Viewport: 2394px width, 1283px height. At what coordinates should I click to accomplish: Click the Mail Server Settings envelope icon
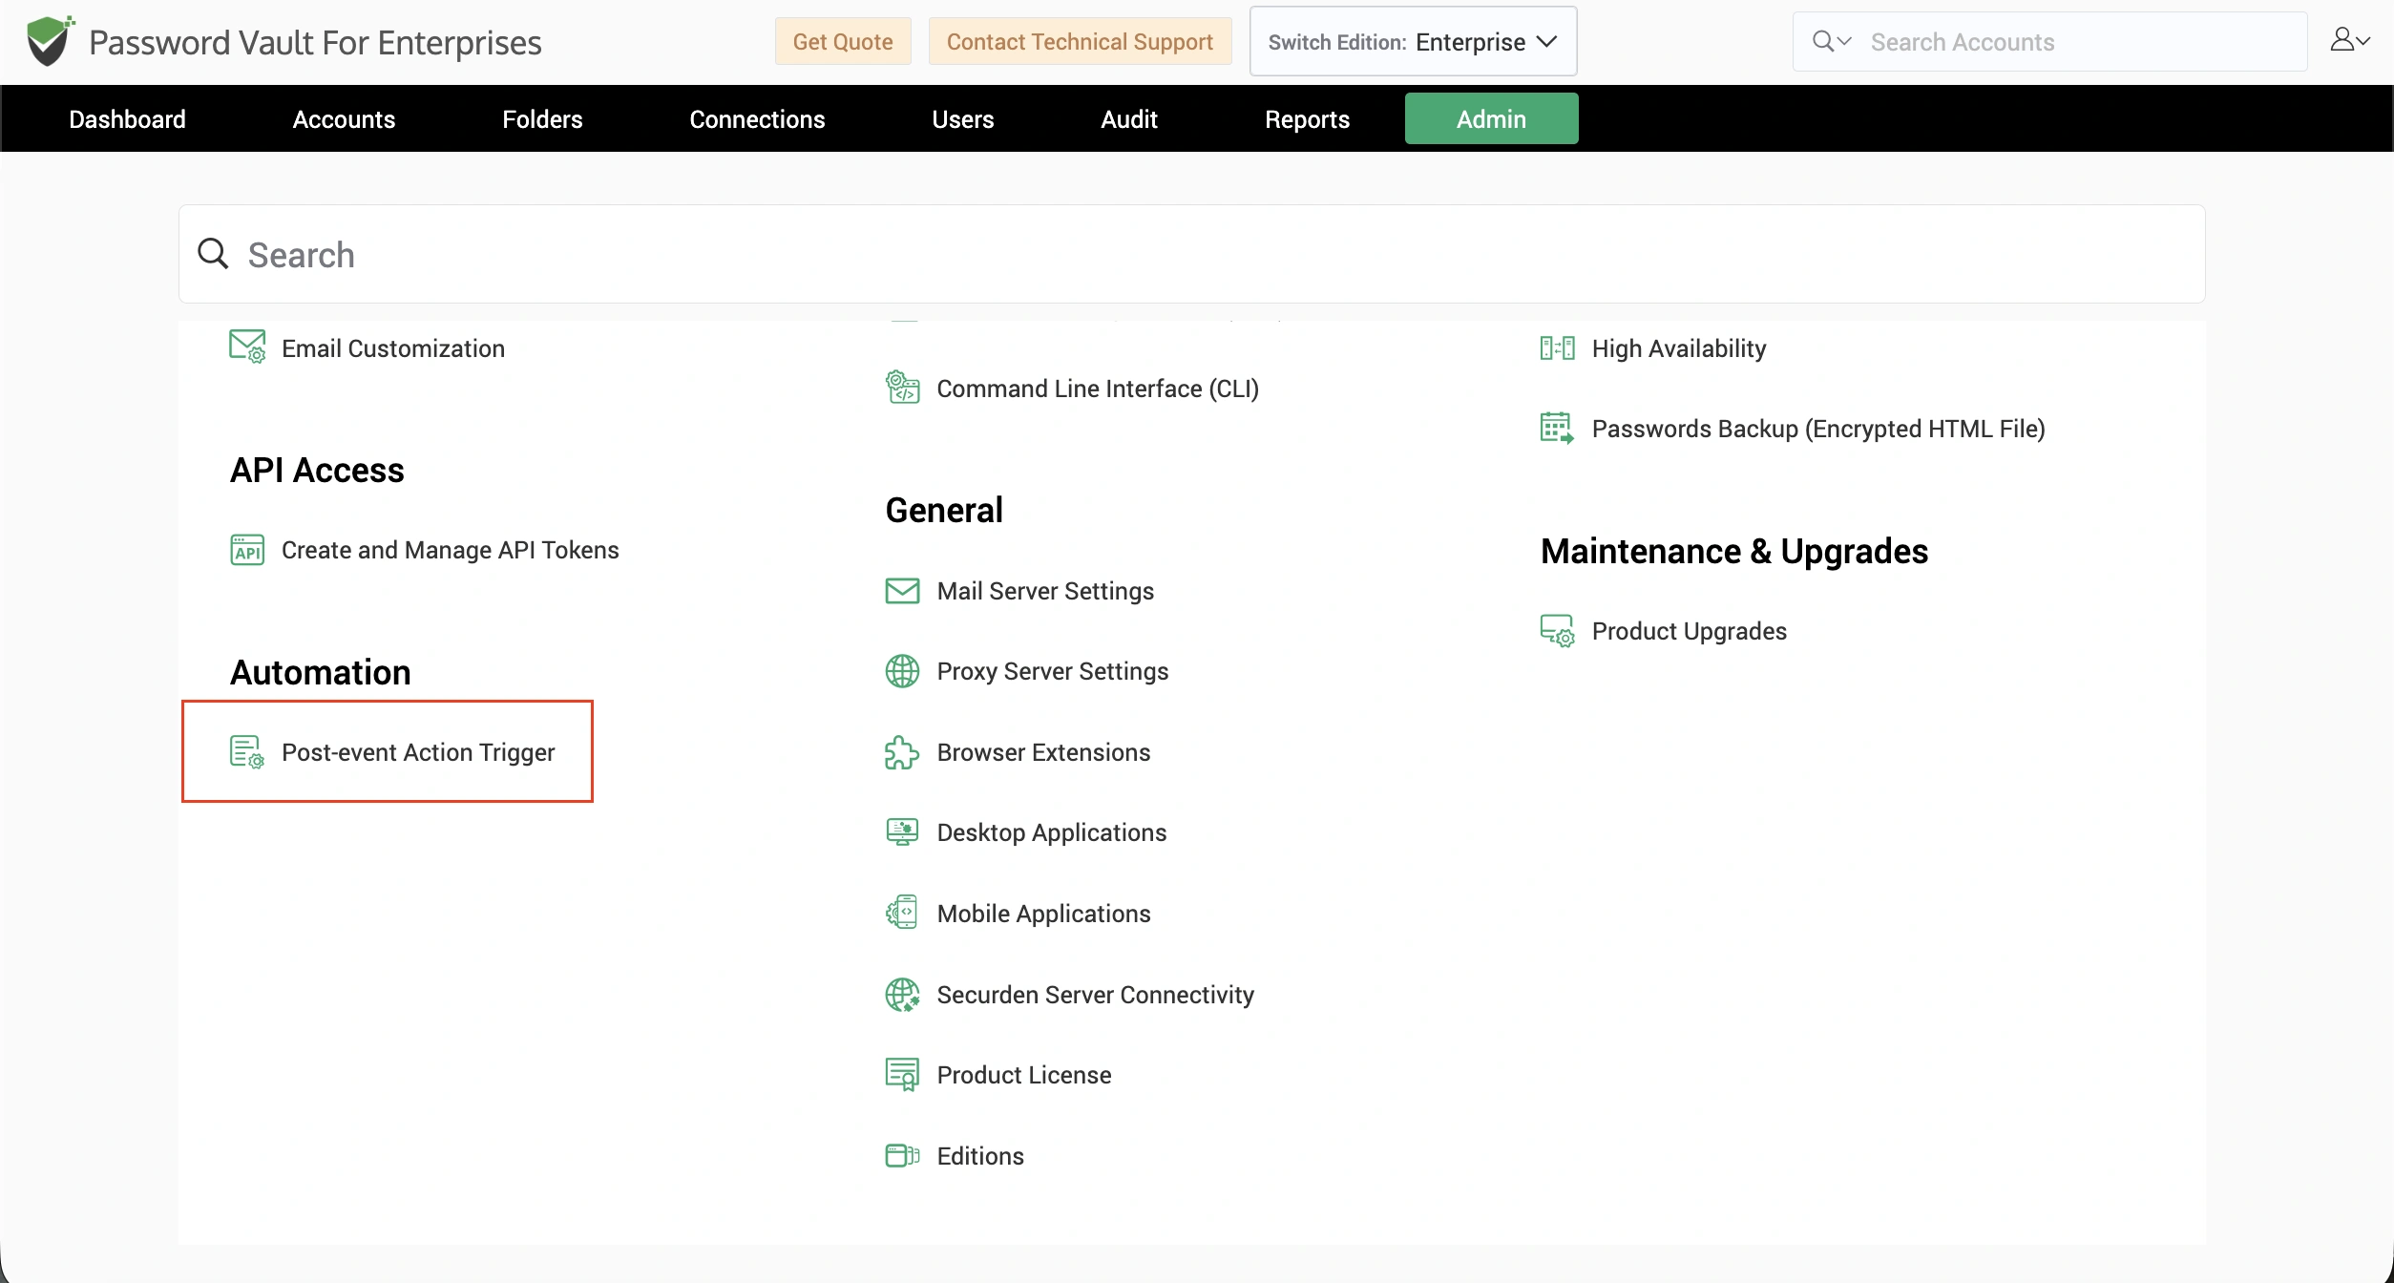(x=902, y=591)
